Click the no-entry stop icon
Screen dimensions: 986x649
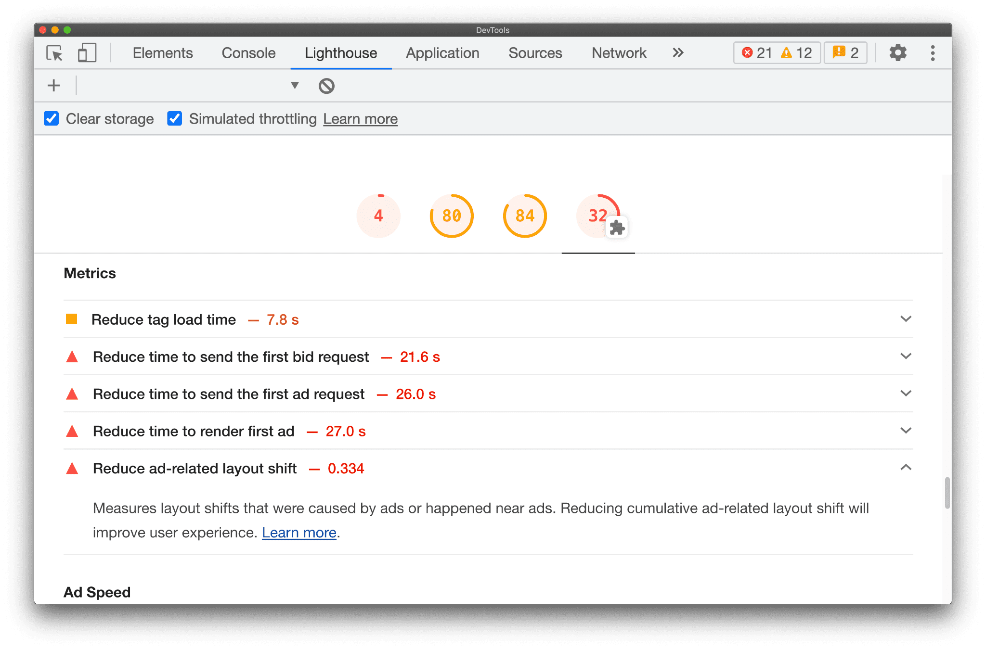click(327, 86)
